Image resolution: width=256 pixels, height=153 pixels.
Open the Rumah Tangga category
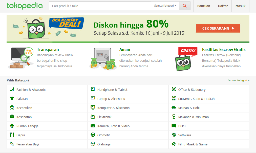tap(47, 126)
